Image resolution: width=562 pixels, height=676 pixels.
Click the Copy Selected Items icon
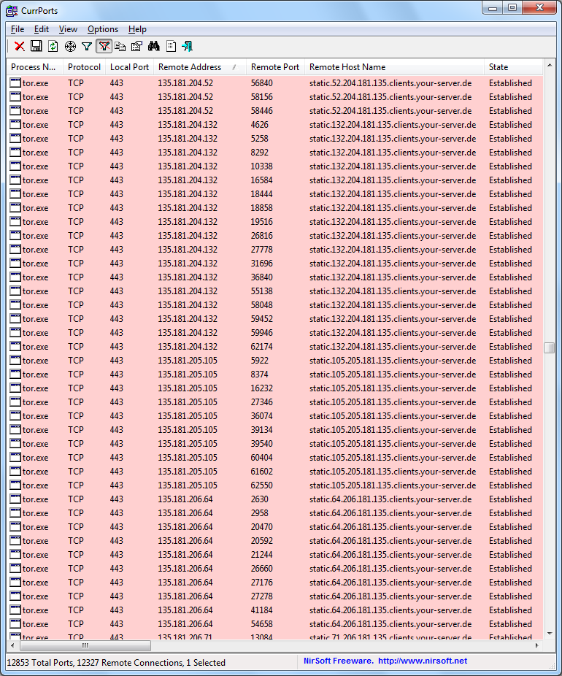tap(120, 46)
